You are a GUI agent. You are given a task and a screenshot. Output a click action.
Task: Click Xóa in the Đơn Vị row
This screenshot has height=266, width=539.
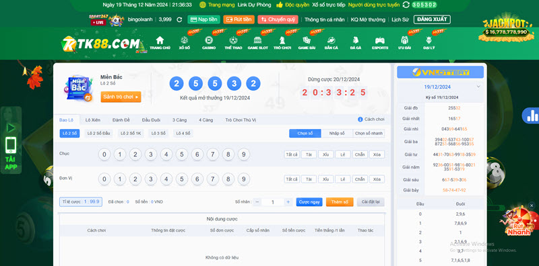coord(377,179)
